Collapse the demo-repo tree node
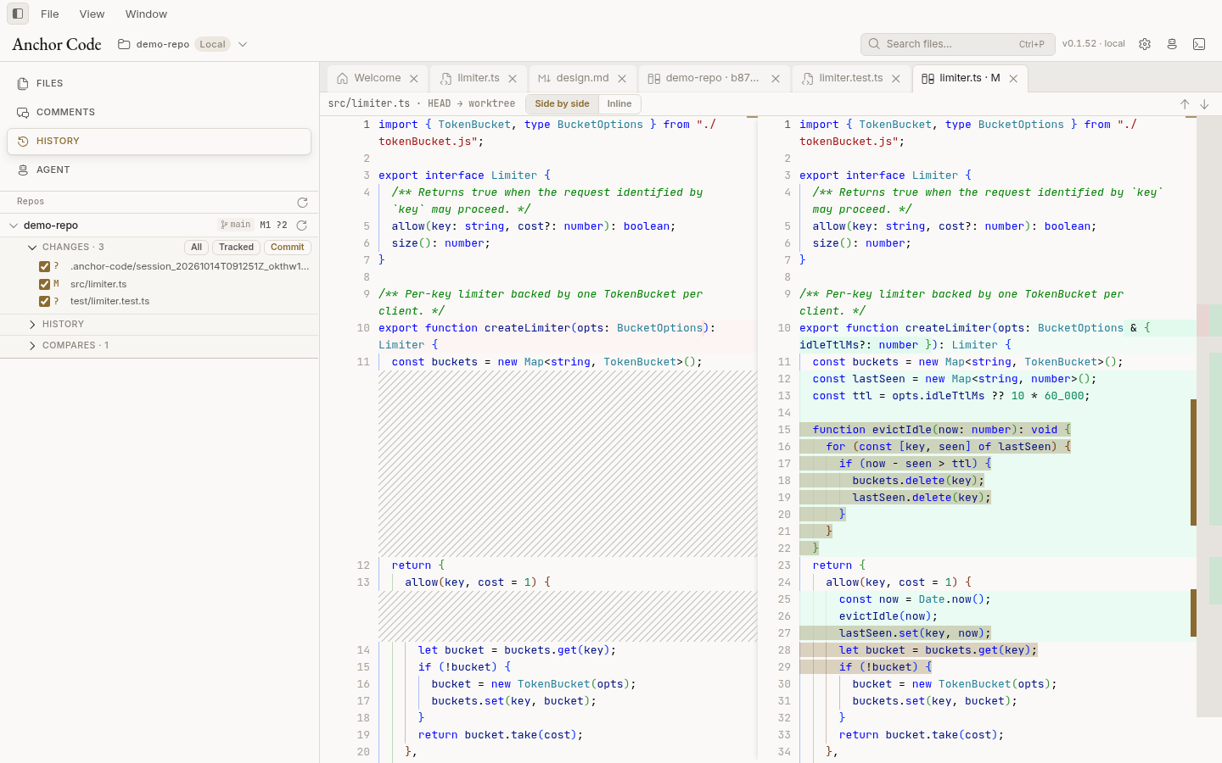This screenshot has width=1222, height=763. tap(14, 226)
